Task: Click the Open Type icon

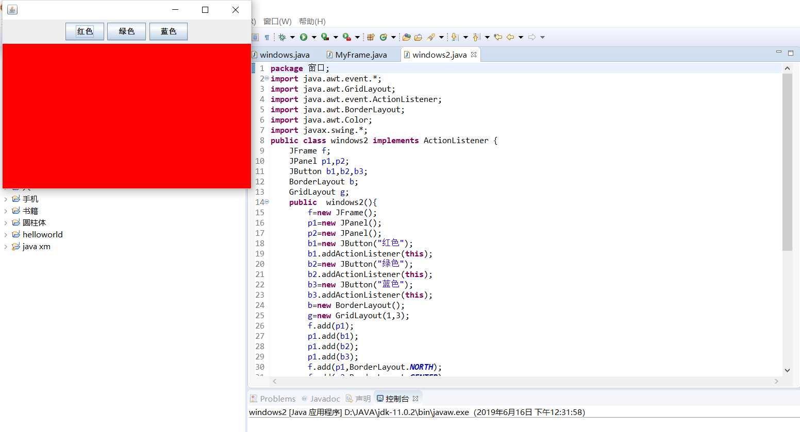Action: 406,37
